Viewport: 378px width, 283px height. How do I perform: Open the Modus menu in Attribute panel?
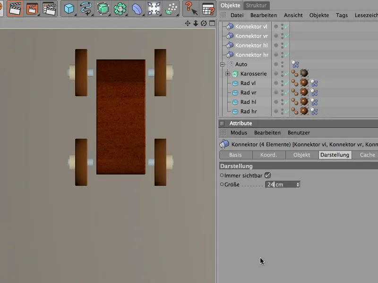click(239, 133)
